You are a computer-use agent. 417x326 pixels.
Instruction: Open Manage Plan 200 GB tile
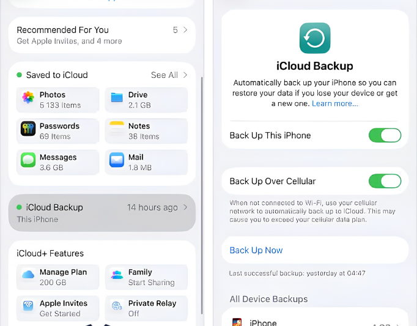coord(57,277)
